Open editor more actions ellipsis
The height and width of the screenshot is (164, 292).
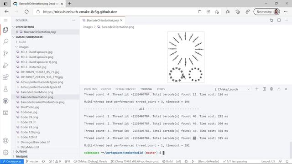pyautogui.click(x=286, y=20)
